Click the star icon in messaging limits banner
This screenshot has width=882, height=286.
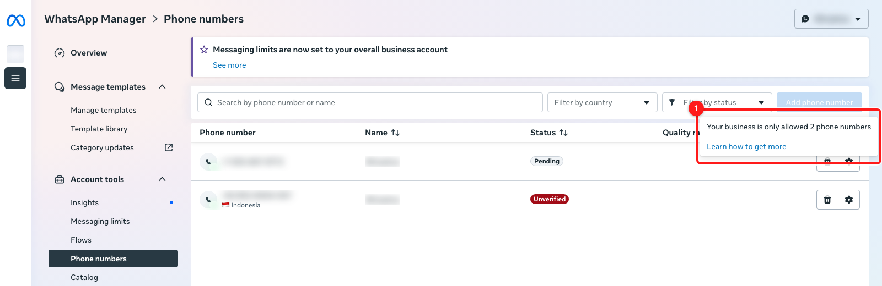(204, 50)
